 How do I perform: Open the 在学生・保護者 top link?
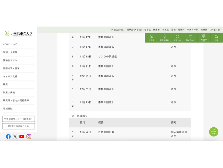[152, 30]
